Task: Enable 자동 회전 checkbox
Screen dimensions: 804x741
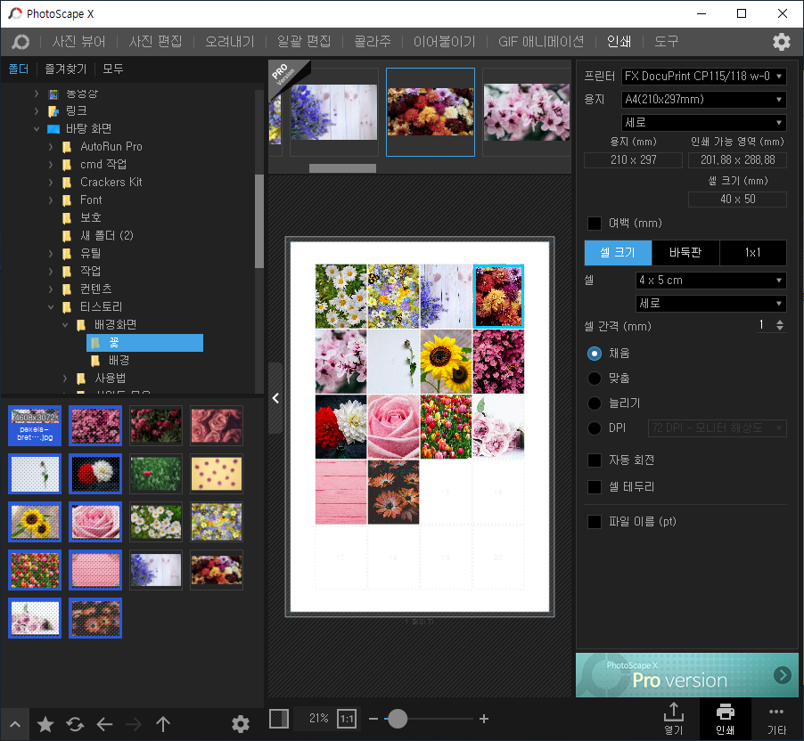Action: [x=595, y=460]
